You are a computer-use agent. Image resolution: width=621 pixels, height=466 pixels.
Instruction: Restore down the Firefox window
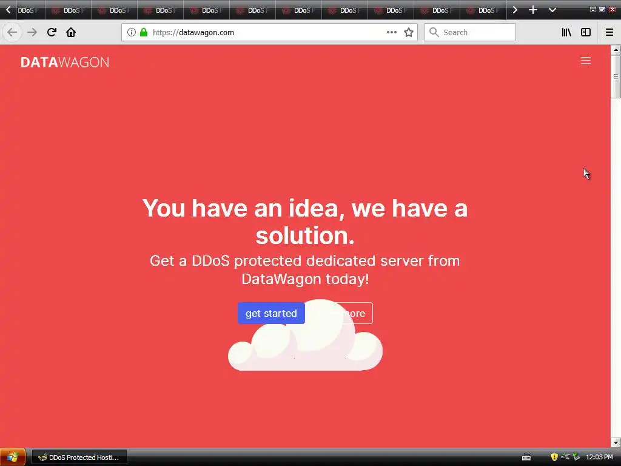click(602, 9)
